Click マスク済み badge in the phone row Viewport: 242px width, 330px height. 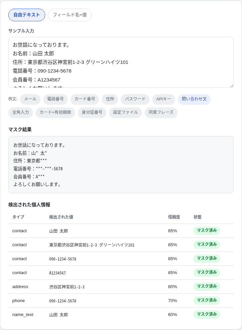pyautogui.click(x=207, y=300)
